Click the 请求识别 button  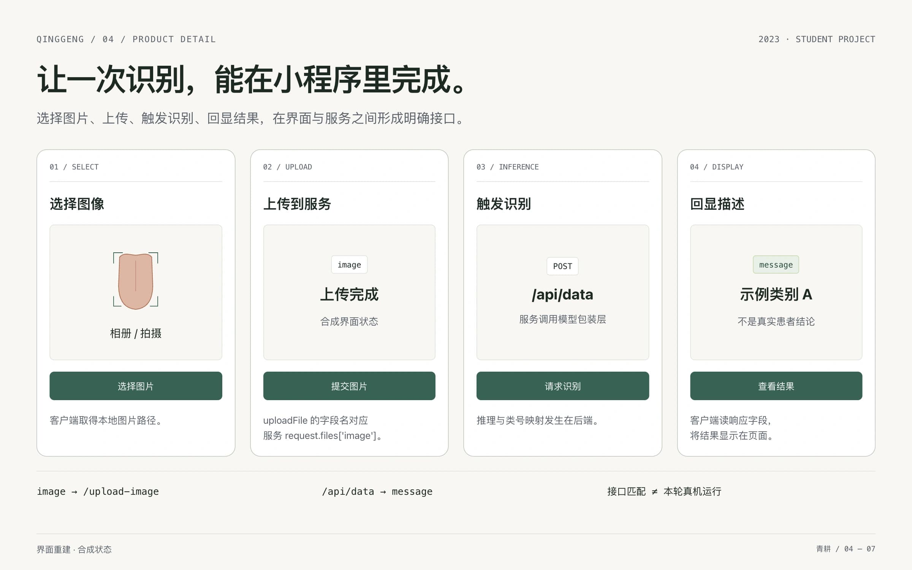click(562, 386)
